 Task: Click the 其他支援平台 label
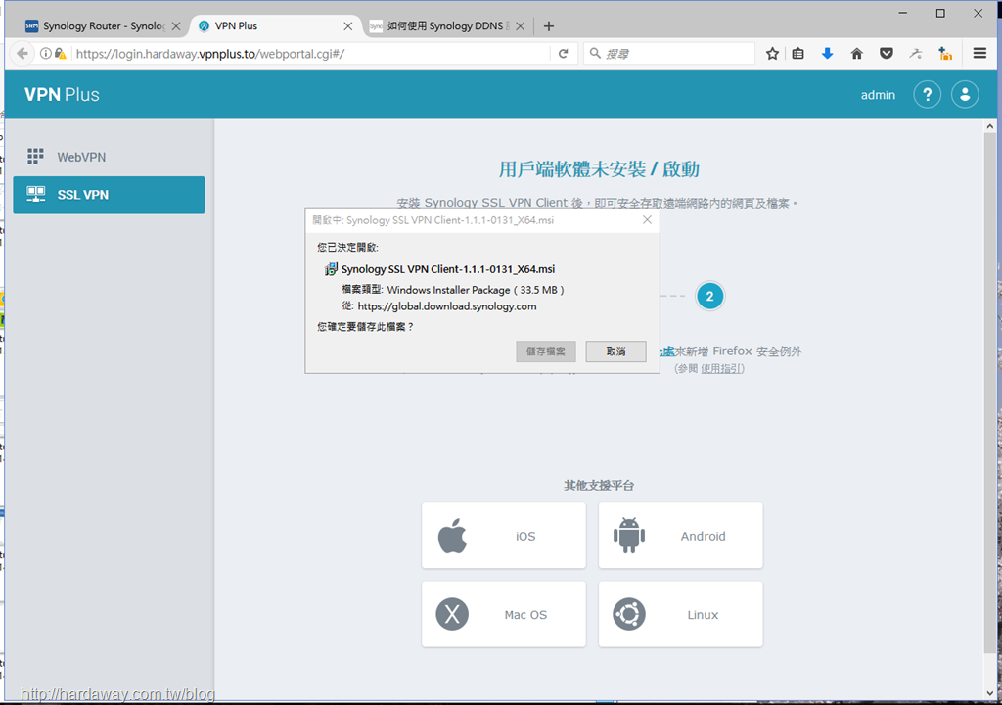tap(599, 486)
